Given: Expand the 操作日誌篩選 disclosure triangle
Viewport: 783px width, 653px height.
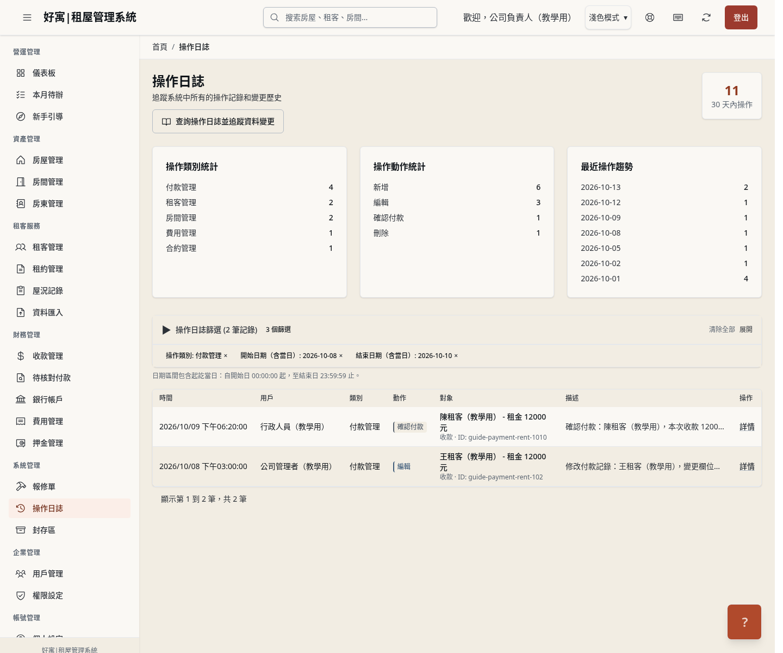Looking at the screenshot, I should (166, 330).
